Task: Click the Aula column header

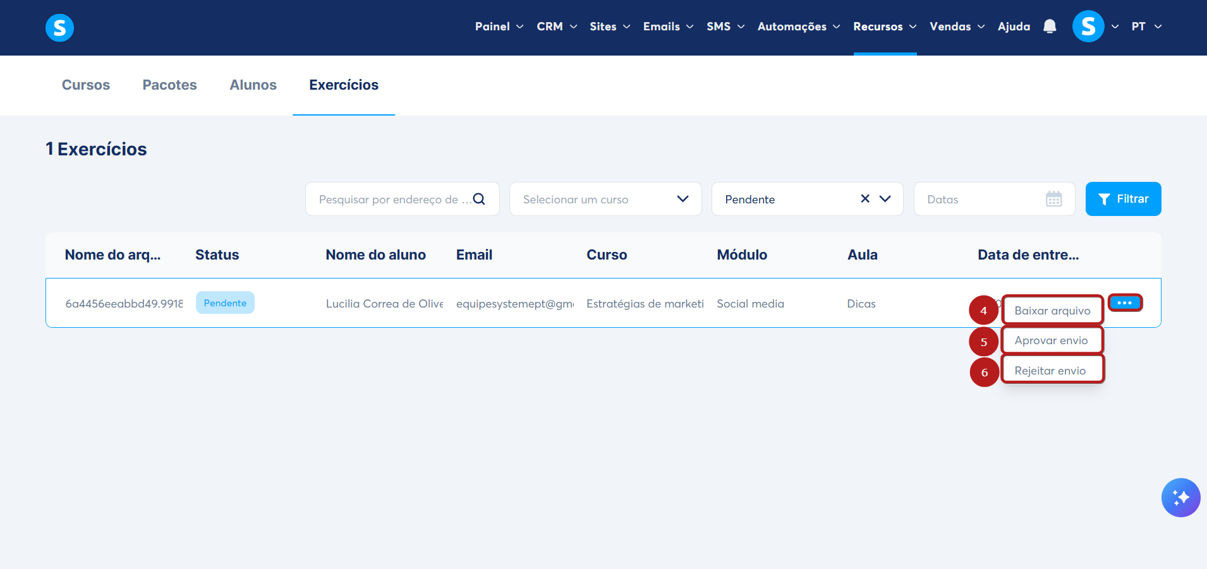Action: click(x=862, y=255)
